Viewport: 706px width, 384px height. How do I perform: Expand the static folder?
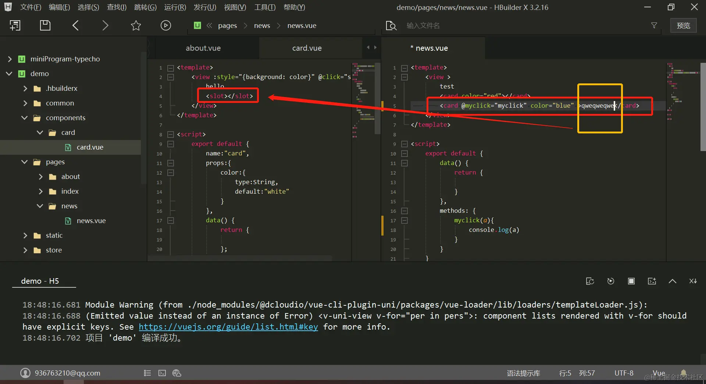[x=25, y=236]
